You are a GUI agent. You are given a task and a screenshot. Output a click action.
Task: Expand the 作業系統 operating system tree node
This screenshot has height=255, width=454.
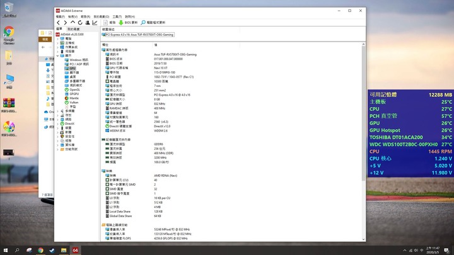[x=57, y=47]
